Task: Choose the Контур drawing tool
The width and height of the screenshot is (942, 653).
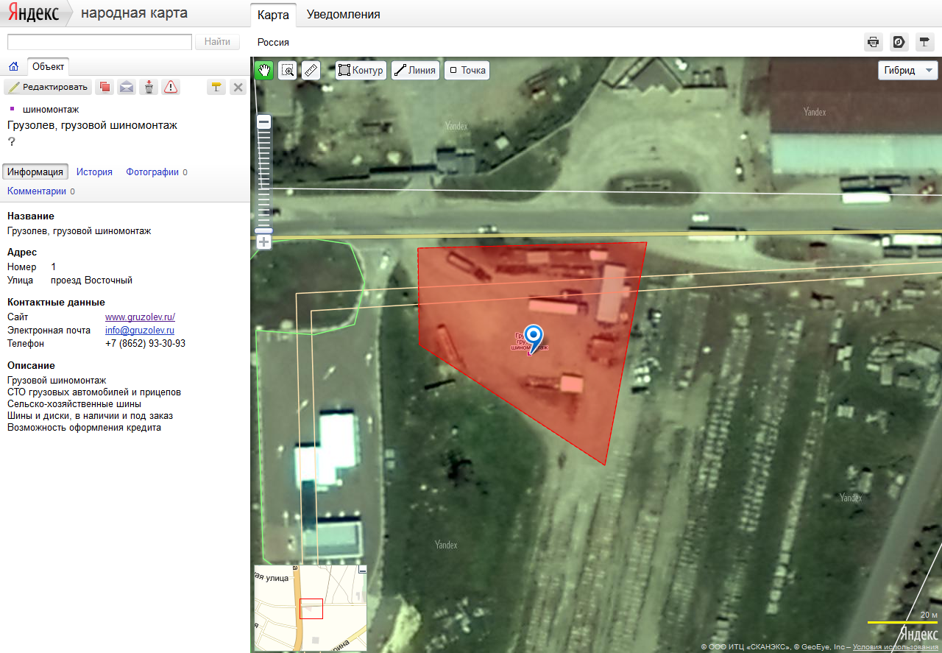Action: [361, 71]
